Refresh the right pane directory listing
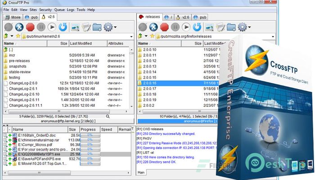Viewport: 315px width, 180px height. [197, 27]
